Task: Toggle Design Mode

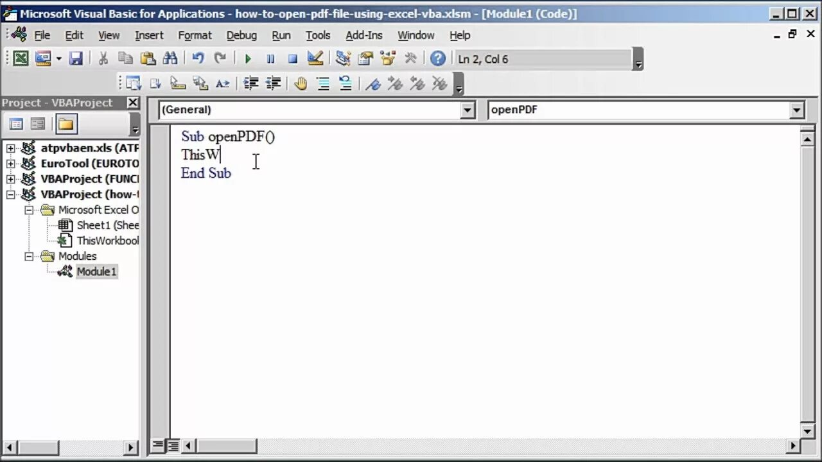Action: point(315,58)
